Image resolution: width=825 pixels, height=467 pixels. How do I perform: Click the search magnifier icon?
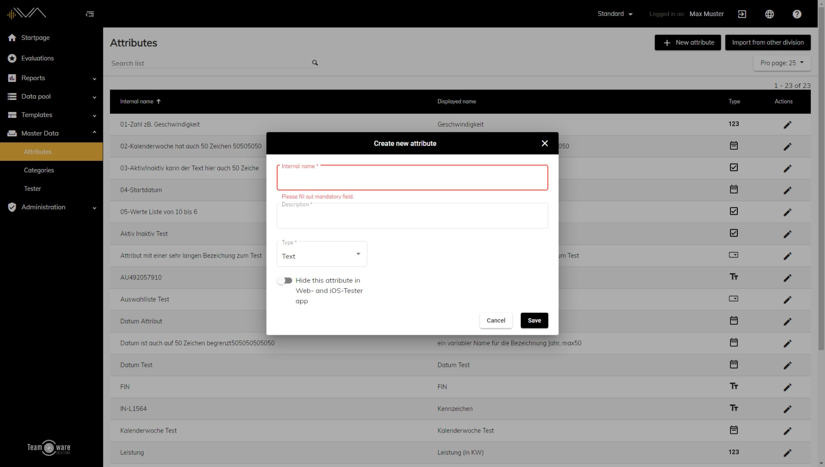coord(315,63)
